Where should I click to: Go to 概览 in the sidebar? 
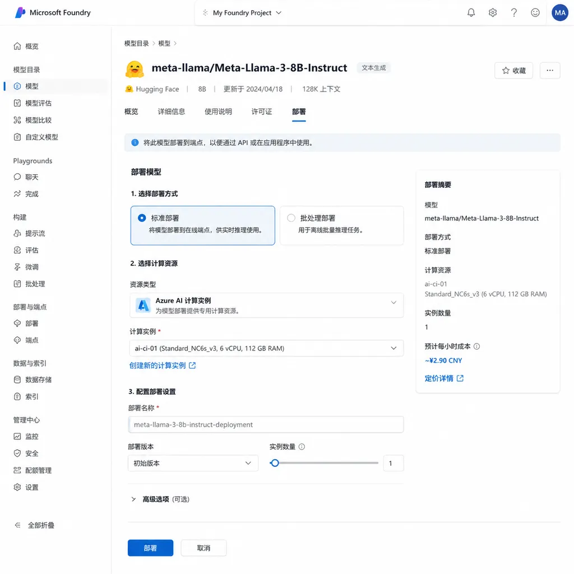26,46
